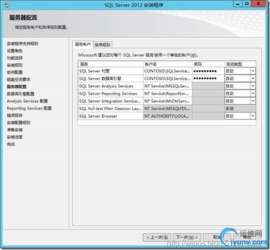
Task: Click Reporting Services 配置 step in sidebar
Action: click(x=29, y=108)
